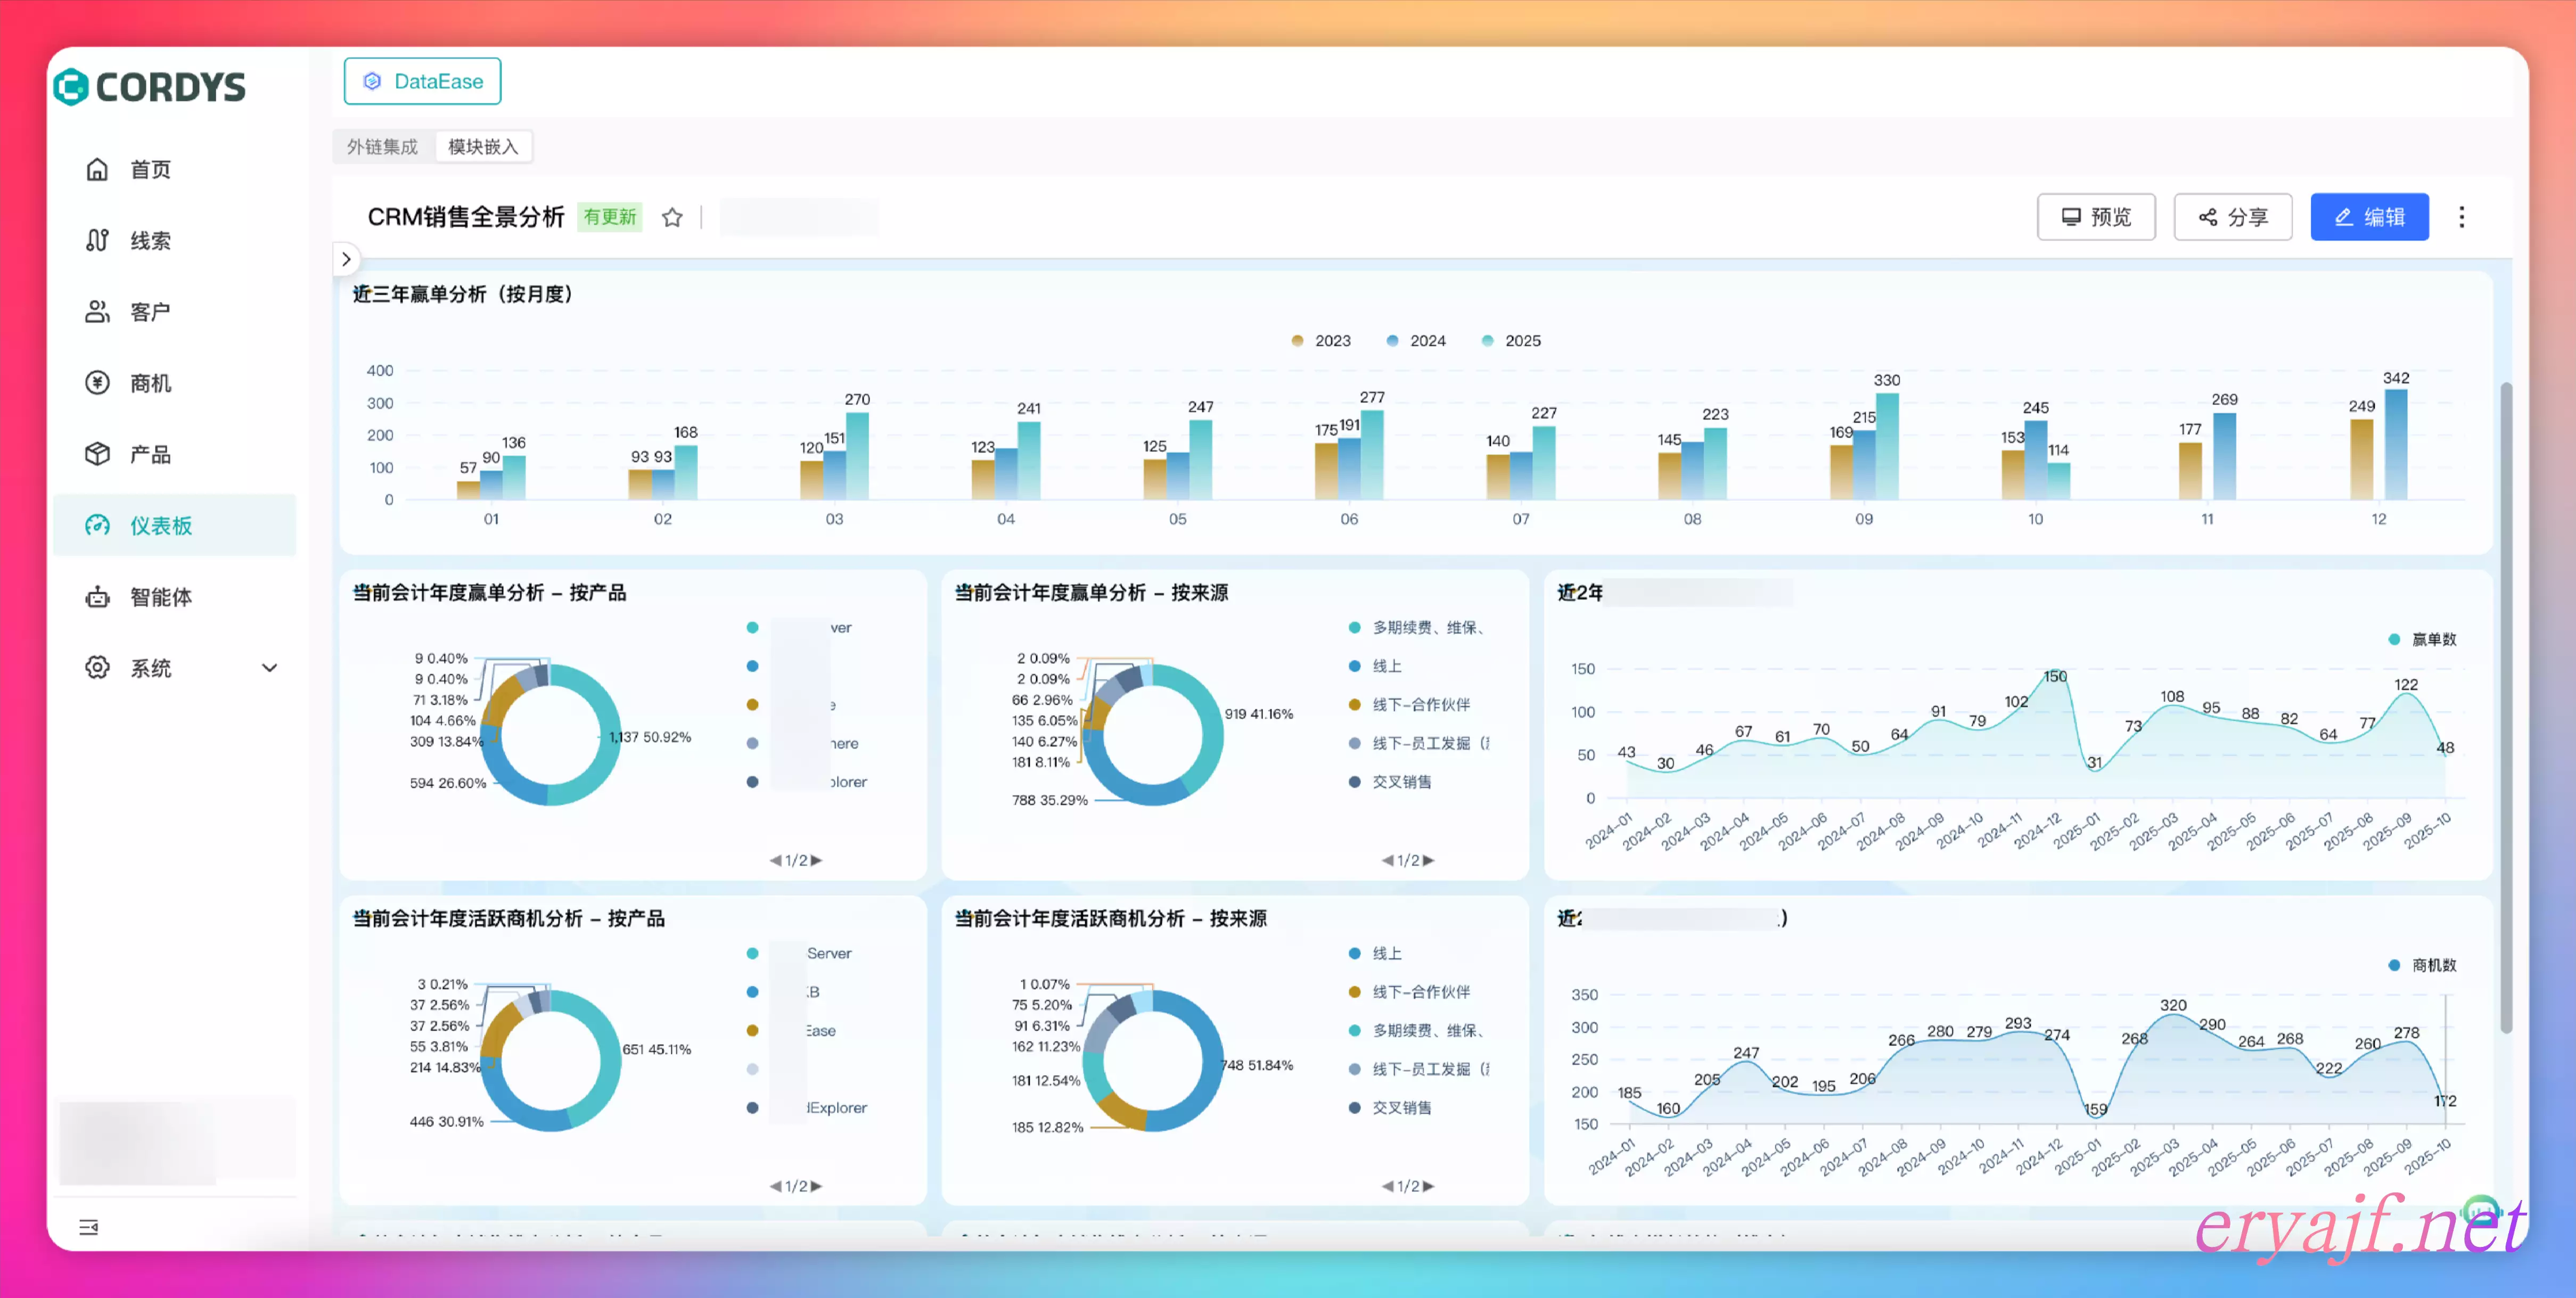Expand the dashboard side panel arrow
The image size is (2576, 1298).
click(x=346, y=259)
